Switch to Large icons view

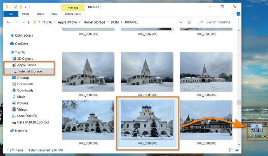pos(237,150)
